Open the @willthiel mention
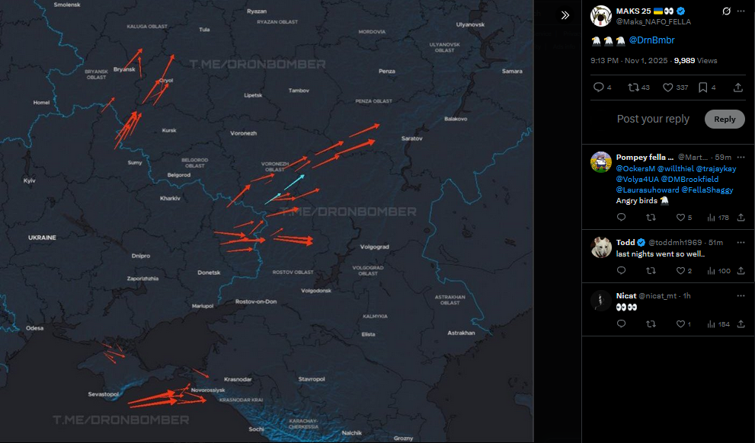Screen dimensions: 755x443 click(x=676, y=168)
